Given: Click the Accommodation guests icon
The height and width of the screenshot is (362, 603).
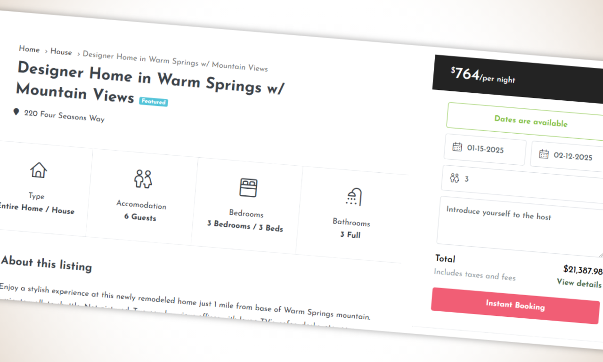Looking at the screenshot, I should pos(143,179).
